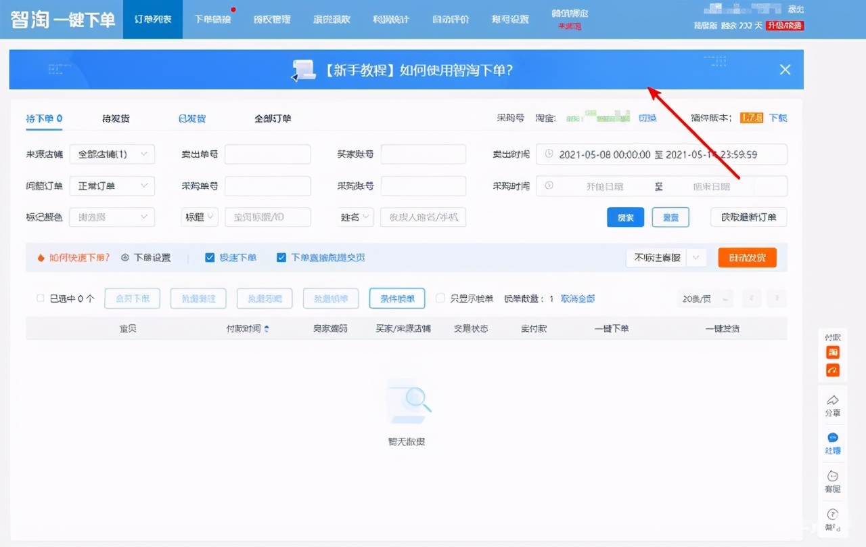Click inside the 采购单号 input field

pyautogui.click(x=268, y=185)
